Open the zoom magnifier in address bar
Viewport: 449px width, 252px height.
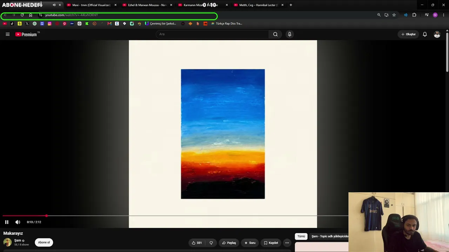[x=379, y=15]
